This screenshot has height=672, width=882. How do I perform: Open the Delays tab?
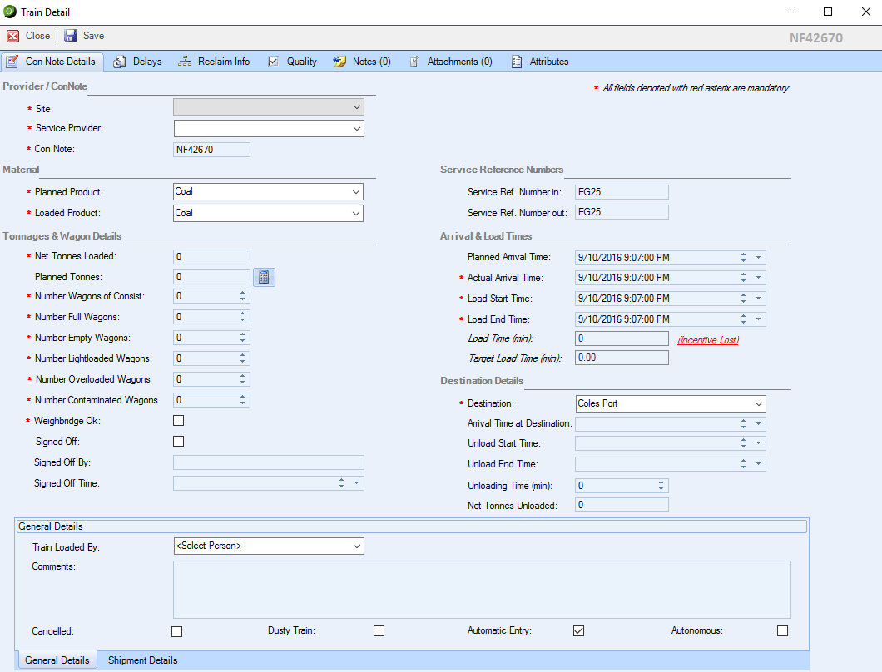pos(137,62)
